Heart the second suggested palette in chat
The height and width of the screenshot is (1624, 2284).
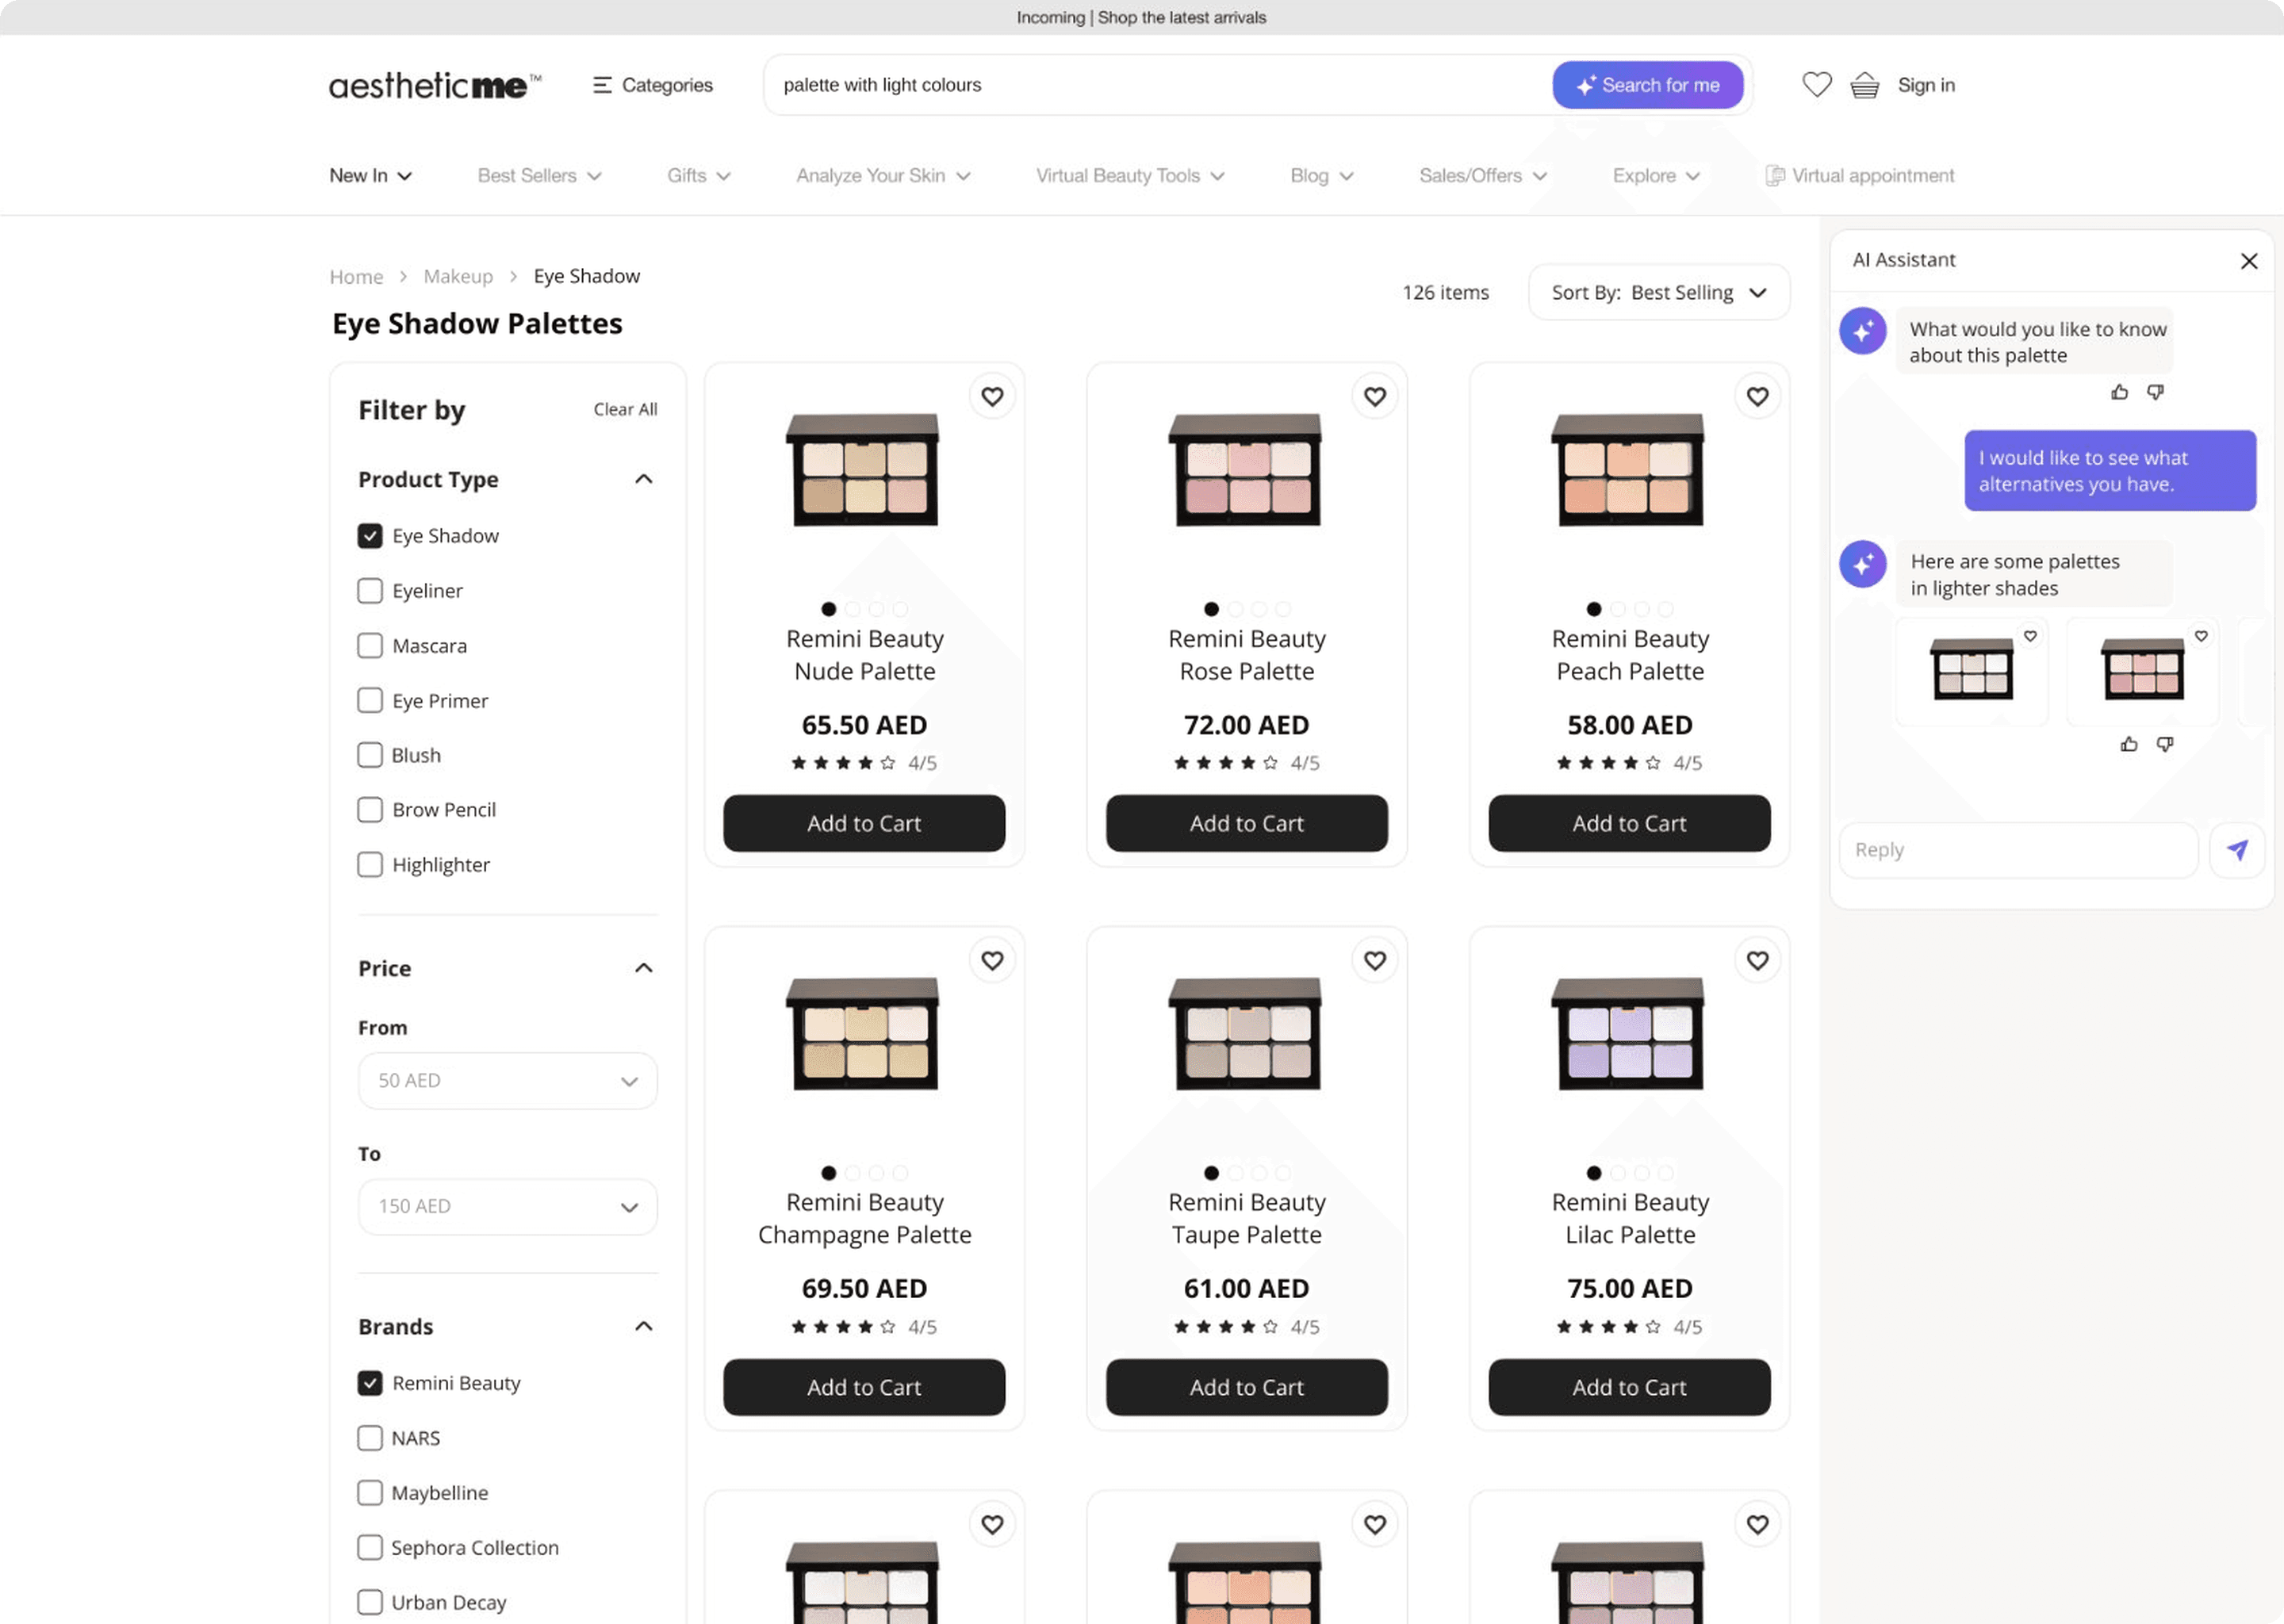point(2201,636)
